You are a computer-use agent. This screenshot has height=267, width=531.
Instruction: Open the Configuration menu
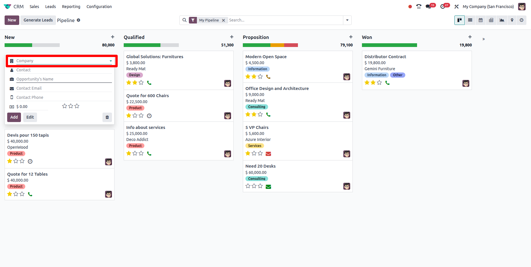(99, 7)
